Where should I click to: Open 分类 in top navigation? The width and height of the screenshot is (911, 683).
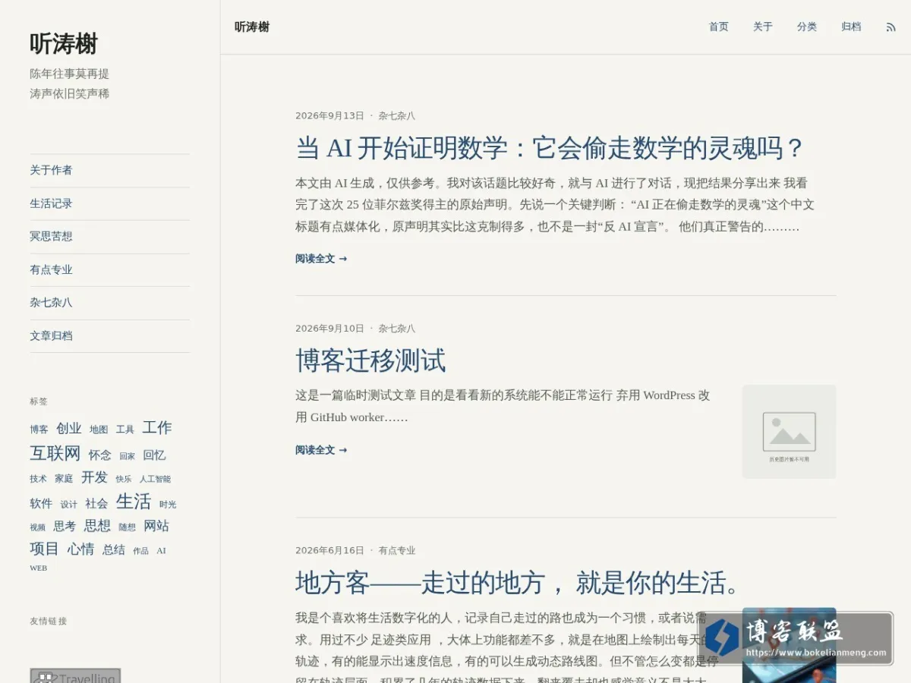806,27
